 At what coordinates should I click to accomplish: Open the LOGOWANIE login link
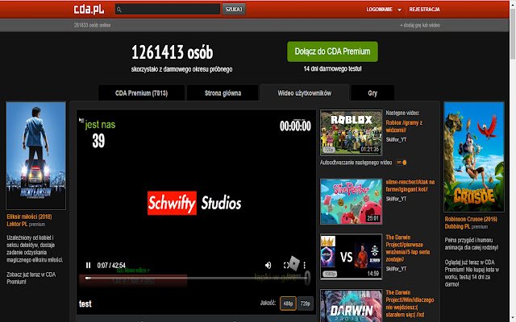380,10
